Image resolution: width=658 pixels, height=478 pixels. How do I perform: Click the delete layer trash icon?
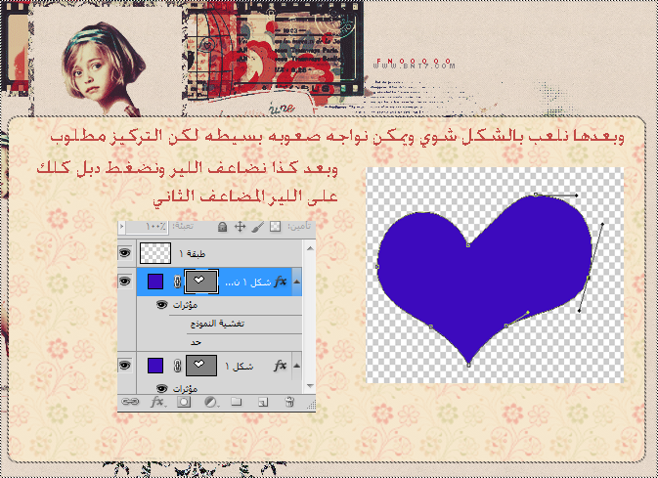point(289,402)
